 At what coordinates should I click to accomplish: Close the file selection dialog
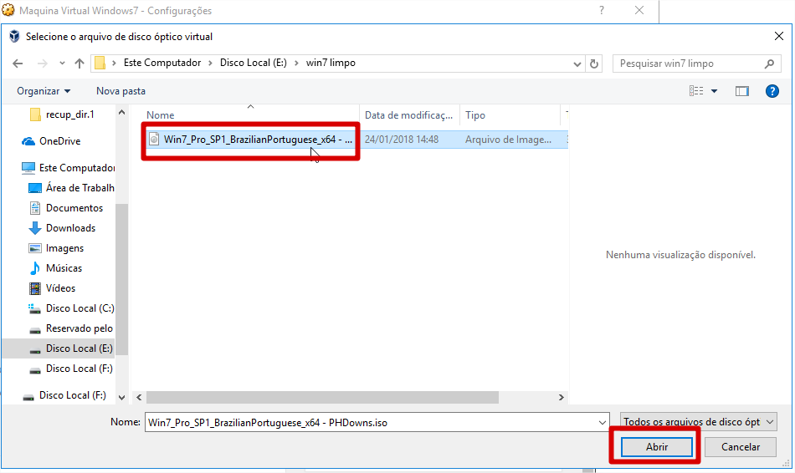[779, 36]
